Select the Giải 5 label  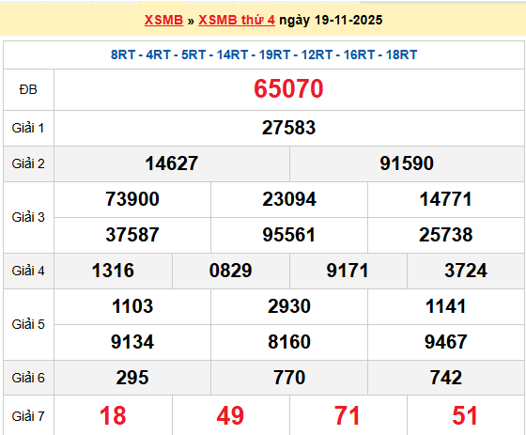[x=28, y=324]
